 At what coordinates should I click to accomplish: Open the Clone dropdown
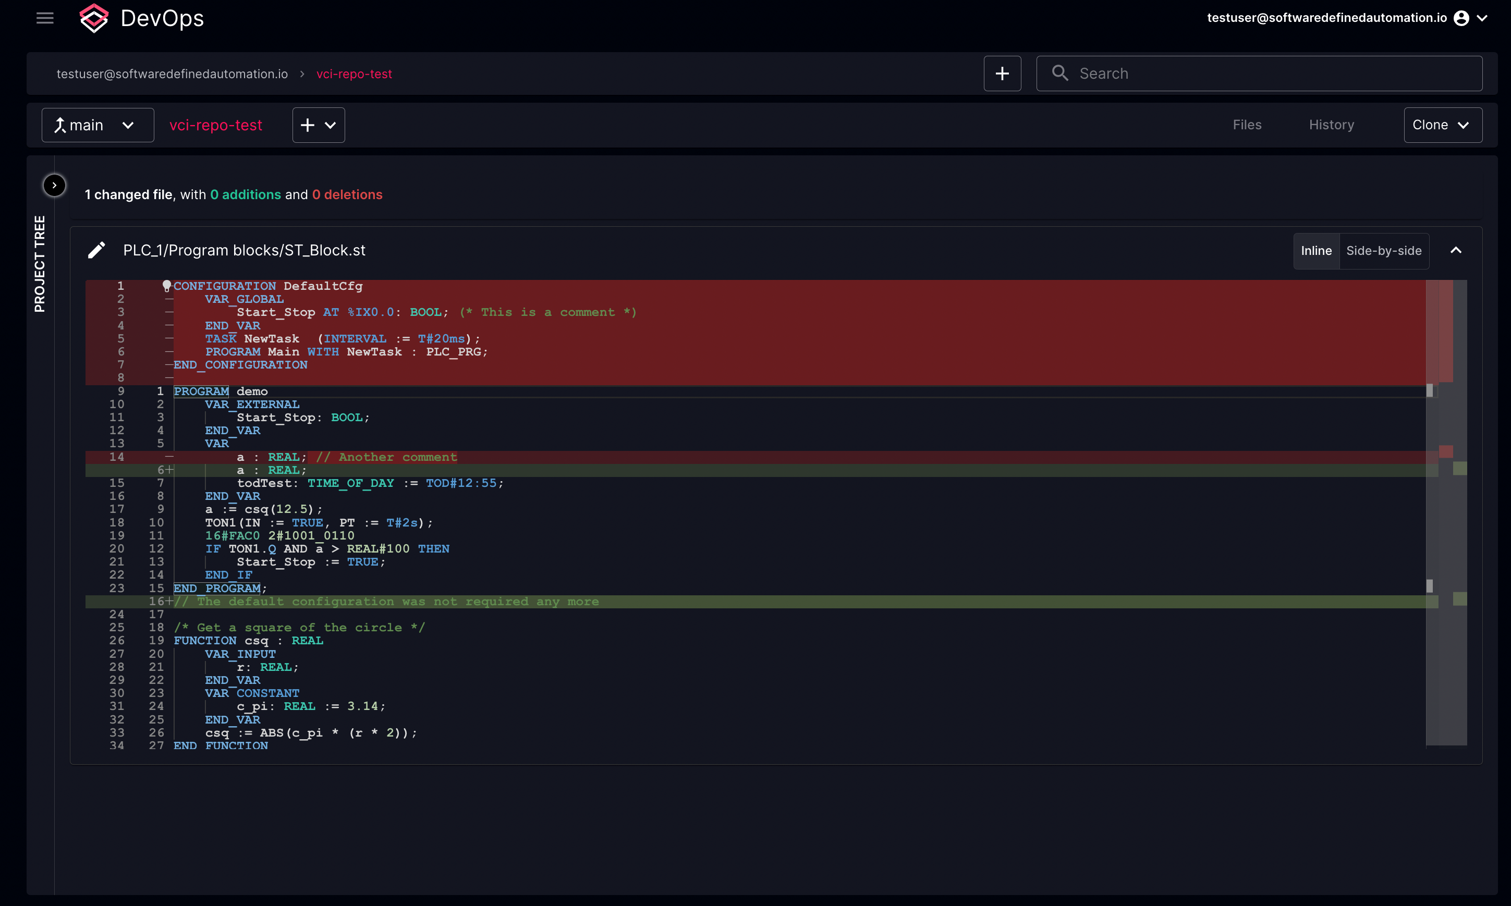click(1443, 125)
